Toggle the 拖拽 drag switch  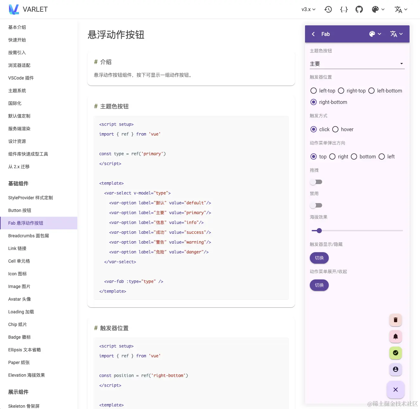click(x=316, y=182)
